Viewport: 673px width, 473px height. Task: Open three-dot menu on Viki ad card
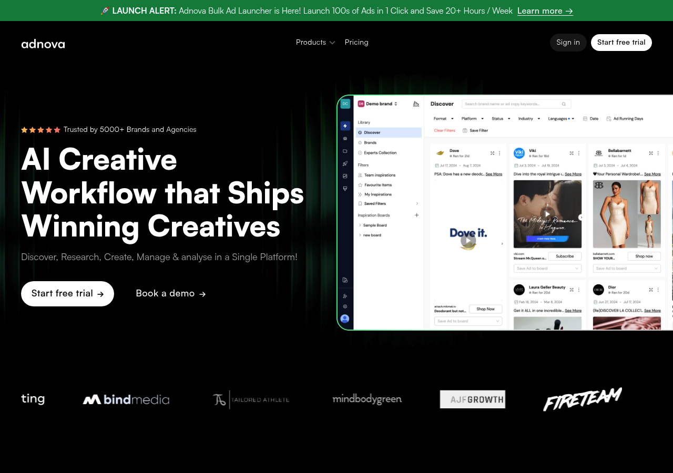coord(578,153)
